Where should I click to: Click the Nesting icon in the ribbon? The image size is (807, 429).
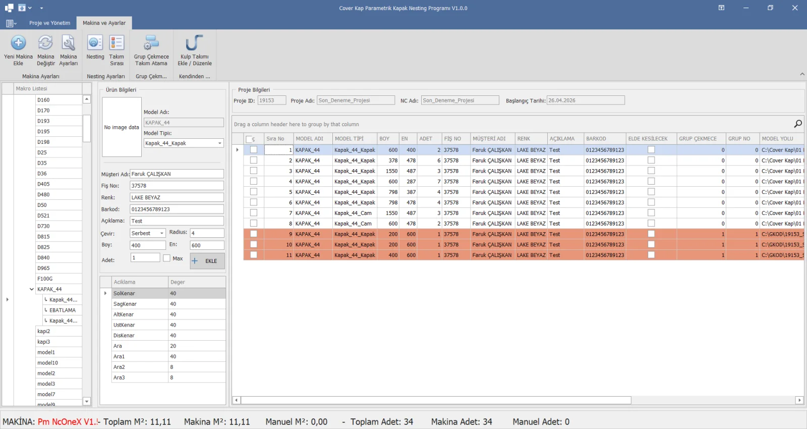coord(95,43)
